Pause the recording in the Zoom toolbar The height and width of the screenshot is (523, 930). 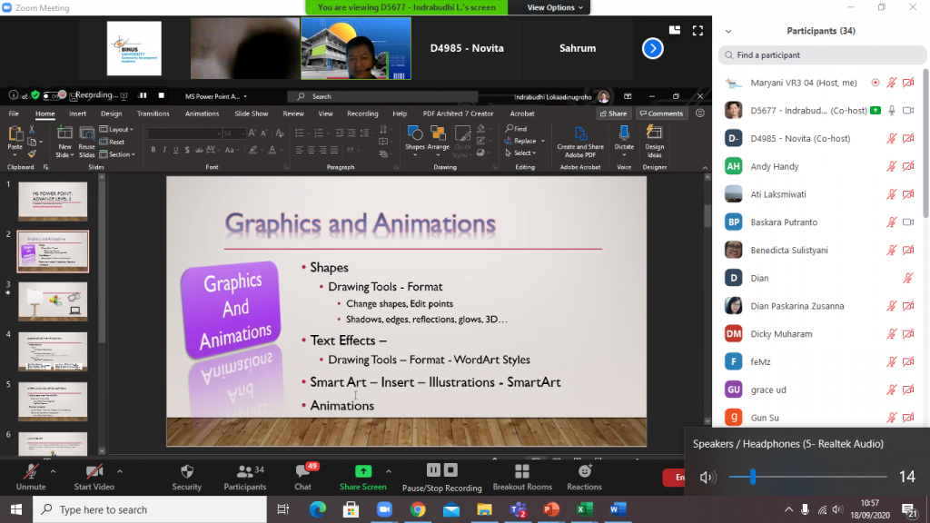(x=433, y=470)
